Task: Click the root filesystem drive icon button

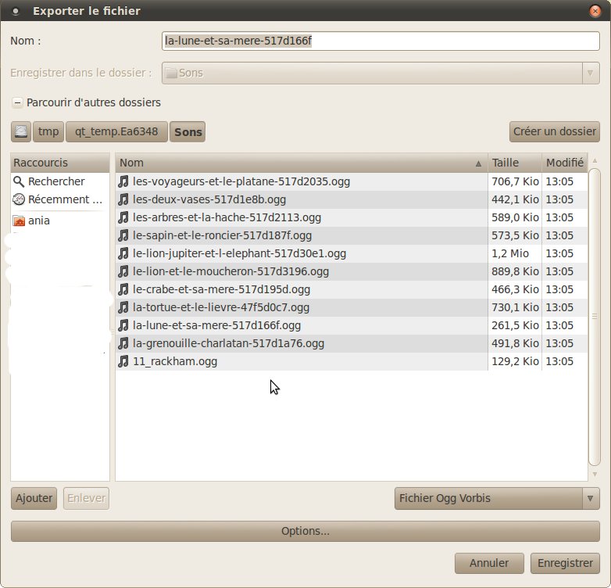Action: [21, 132]
